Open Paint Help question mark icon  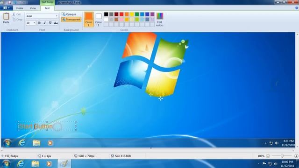pos(297,8)
